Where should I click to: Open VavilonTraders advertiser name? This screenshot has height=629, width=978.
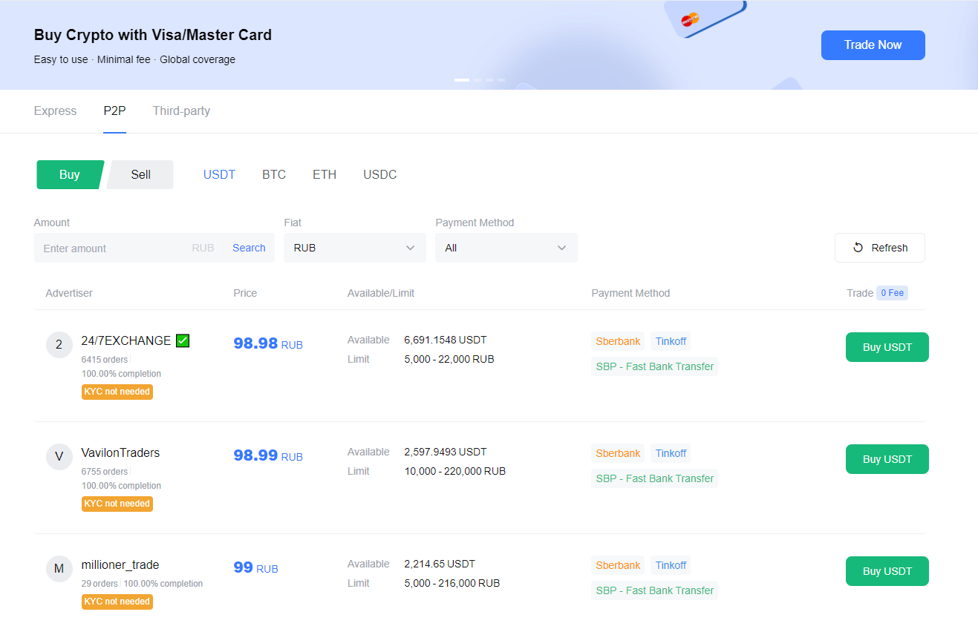pyautogui.click(x=120, y=452)
